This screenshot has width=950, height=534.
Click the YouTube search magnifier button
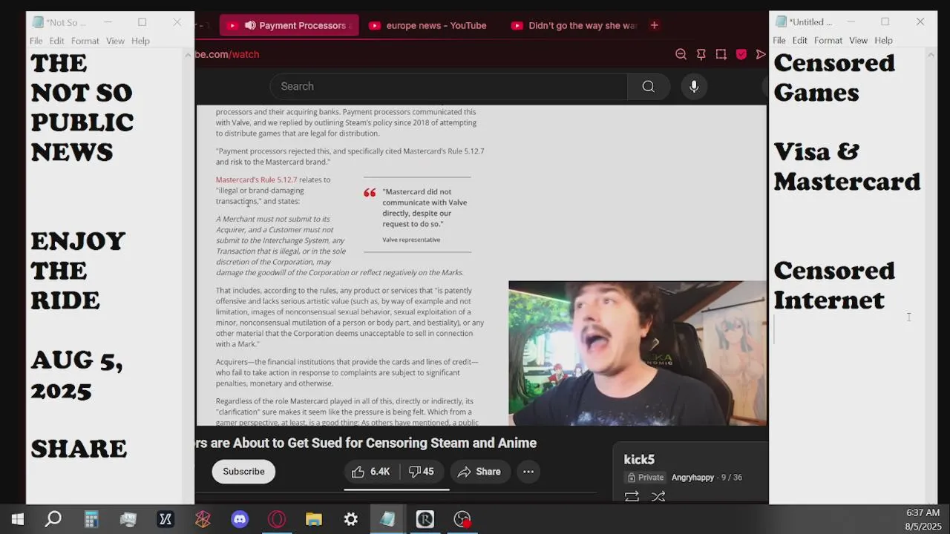pos(648,87)
